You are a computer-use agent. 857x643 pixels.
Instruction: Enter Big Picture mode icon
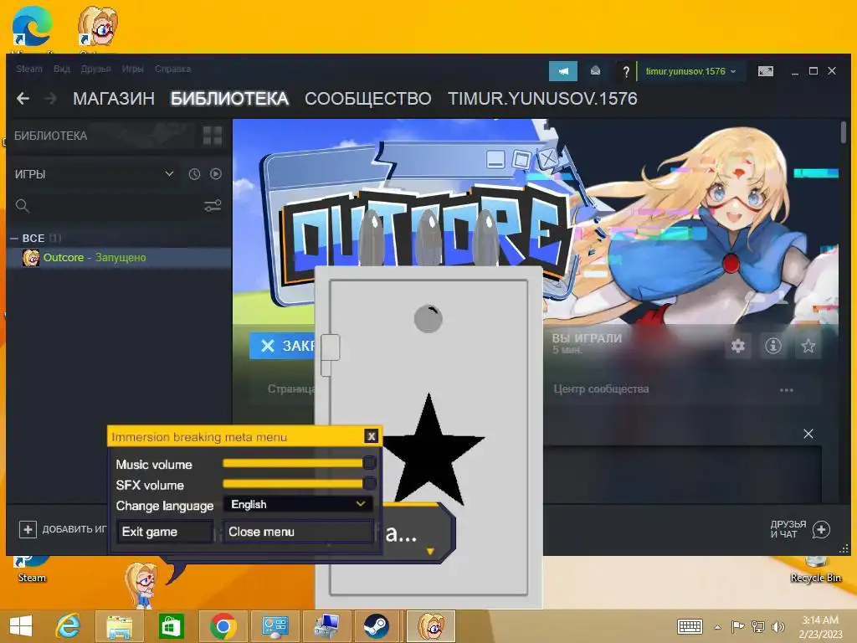click(766, 71)
